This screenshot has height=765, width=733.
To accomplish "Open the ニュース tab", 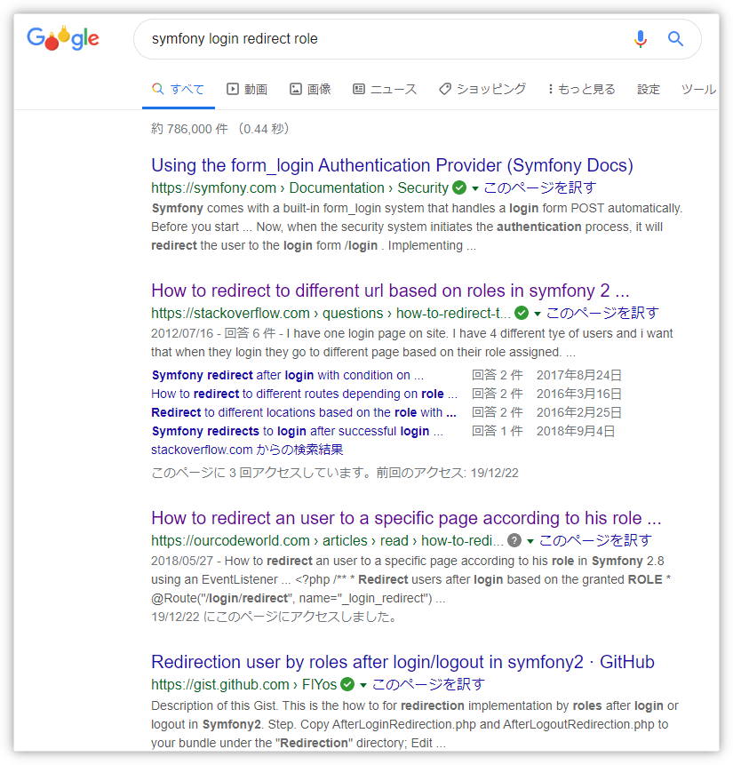I will tap(385, 89).
